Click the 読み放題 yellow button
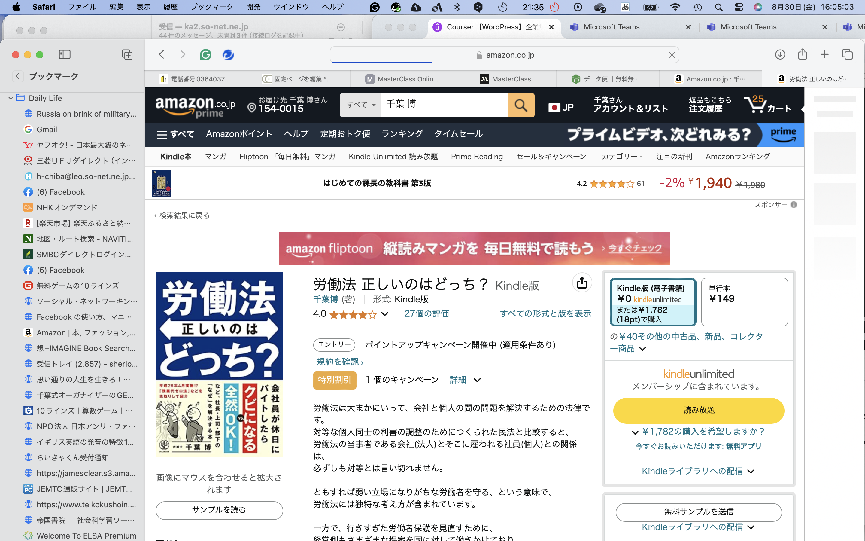Screen dimensions: 865x541 click(x=699, y=410)
